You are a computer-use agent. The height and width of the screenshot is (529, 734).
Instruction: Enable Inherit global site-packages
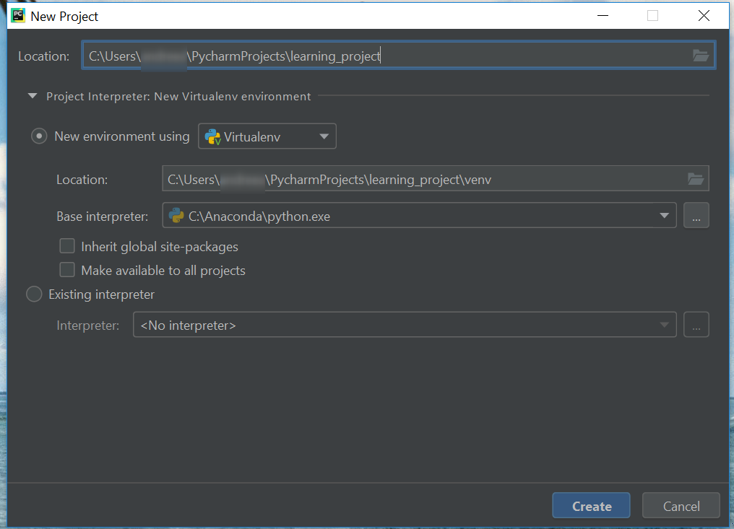[67, 246]
